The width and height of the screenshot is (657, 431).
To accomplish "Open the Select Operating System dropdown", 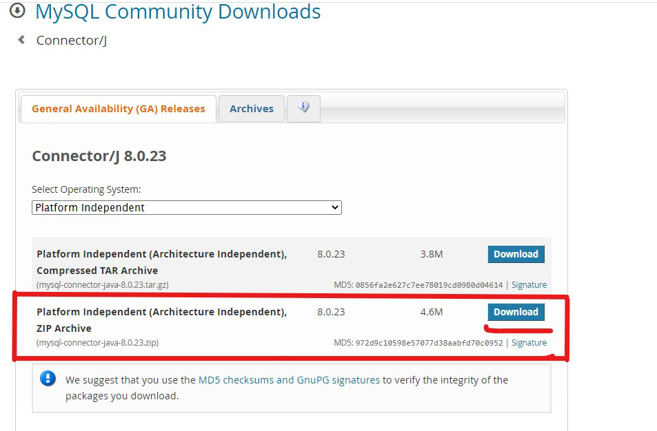I will (186, 207).
